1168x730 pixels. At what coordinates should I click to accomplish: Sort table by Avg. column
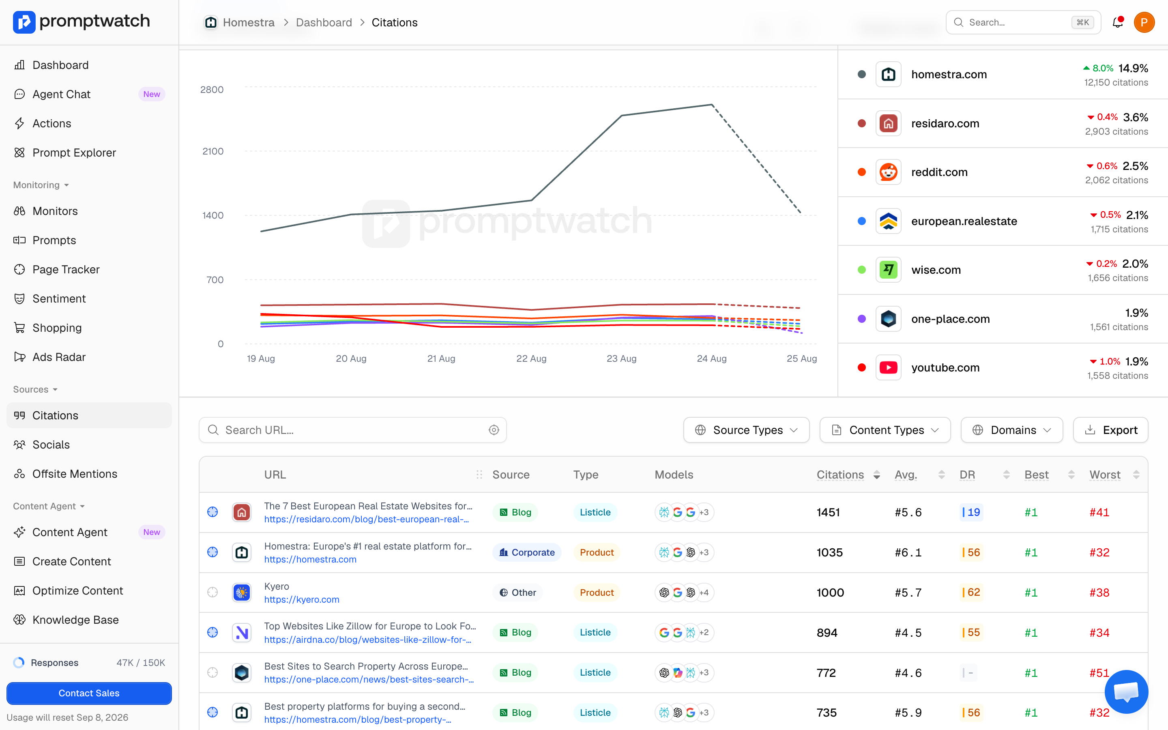pyautogui.click(x=919, y=474)
